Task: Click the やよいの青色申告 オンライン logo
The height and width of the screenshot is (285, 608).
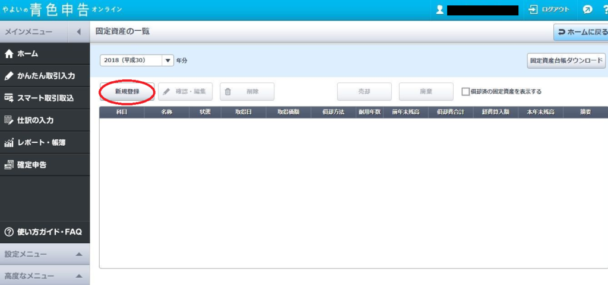Action: (x=62, y=10)
